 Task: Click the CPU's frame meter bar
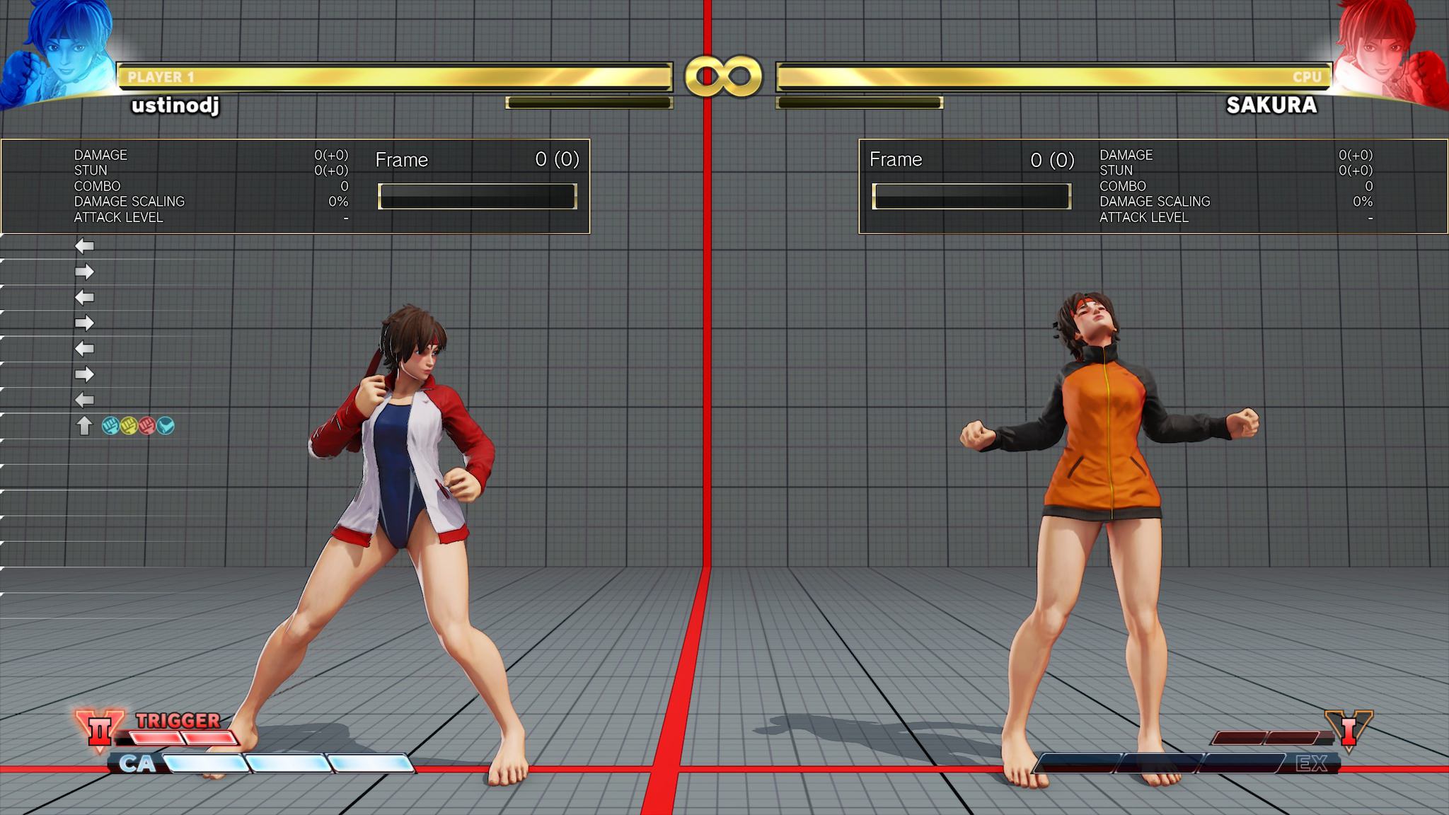[971, 196]
